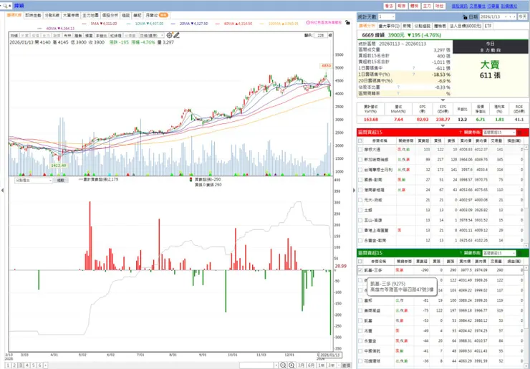Open 關鍵券商 dropdown in 賣超 panel
This screenshot has width=530, height=369.
coord(499,253)
